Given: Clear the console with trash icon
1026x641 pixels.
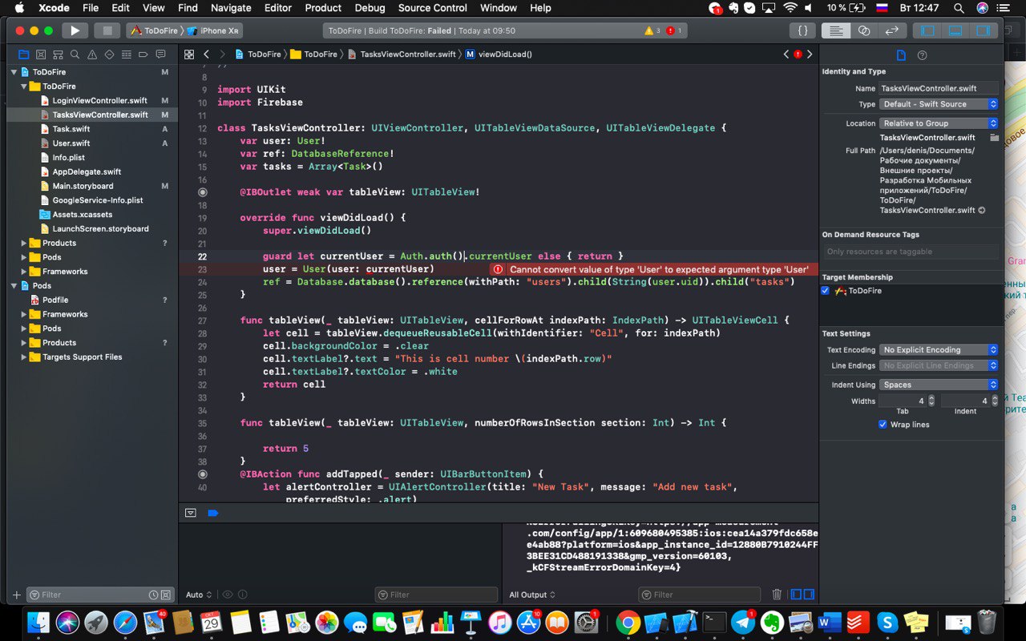Looking at the screenshot, I should click(x=777, y=595).
